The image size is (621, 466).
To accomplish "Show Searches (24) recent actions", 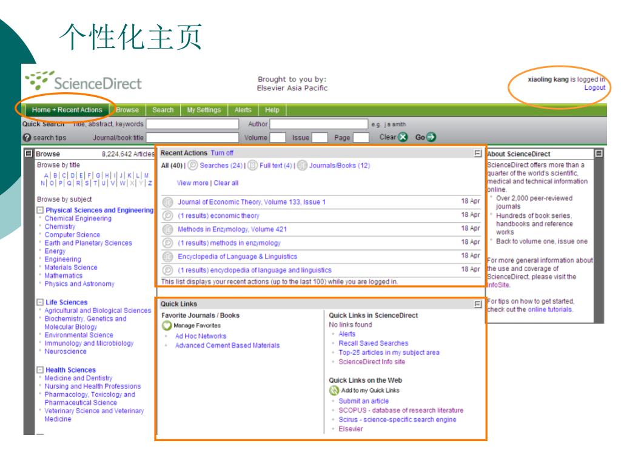I will pyautogui.click(x=221, y=165).
